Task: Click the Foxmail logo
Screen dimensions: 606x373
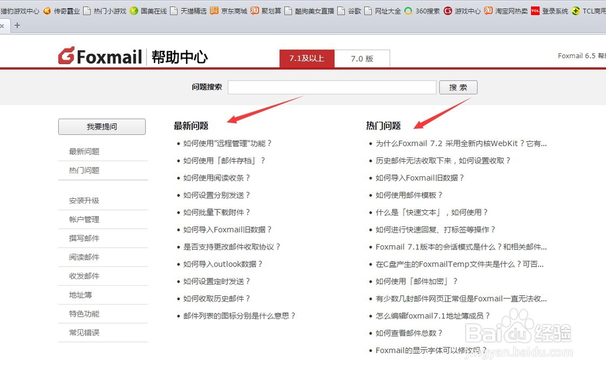Action: [100, 56]
